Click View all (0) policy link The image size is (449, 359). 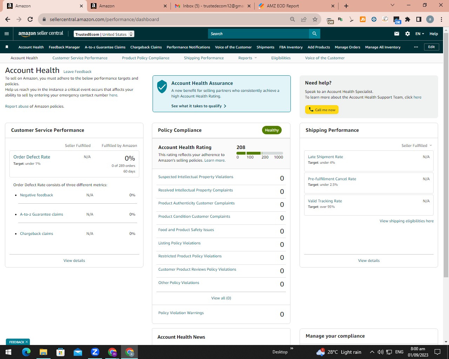tap(221, 298)
